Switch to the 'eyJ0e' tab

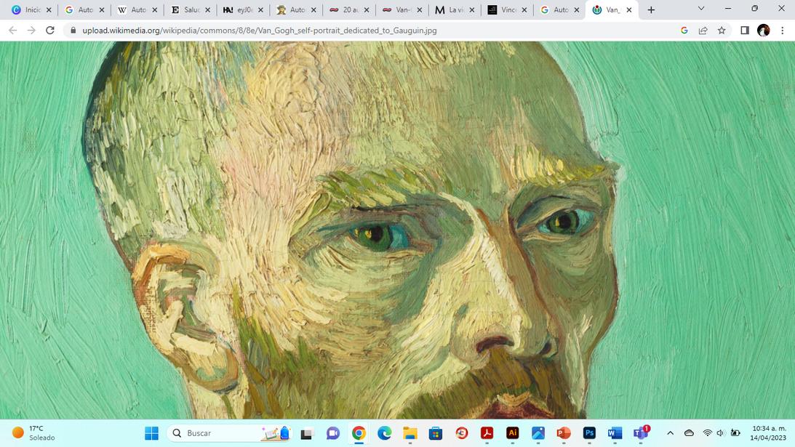tap(244, 9)
